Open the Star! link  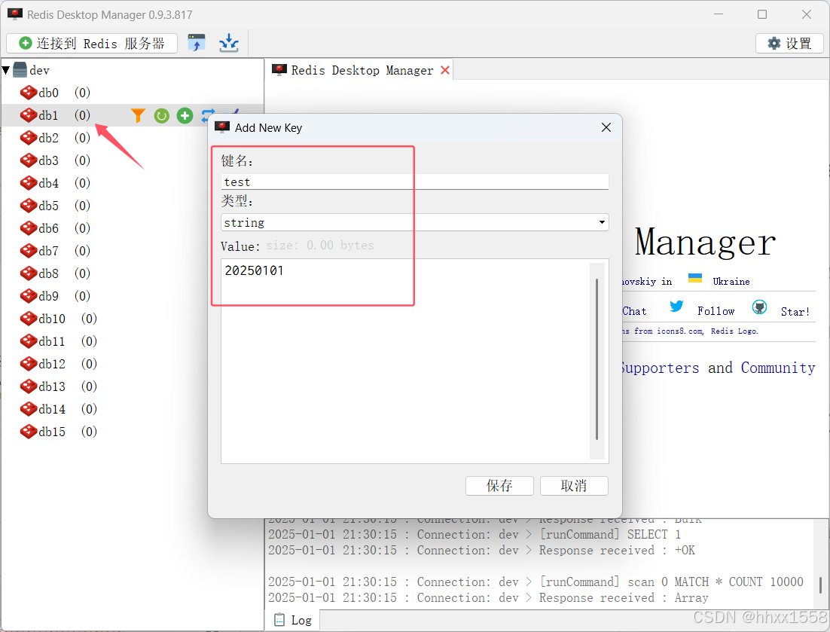click(x=795, y=312)
